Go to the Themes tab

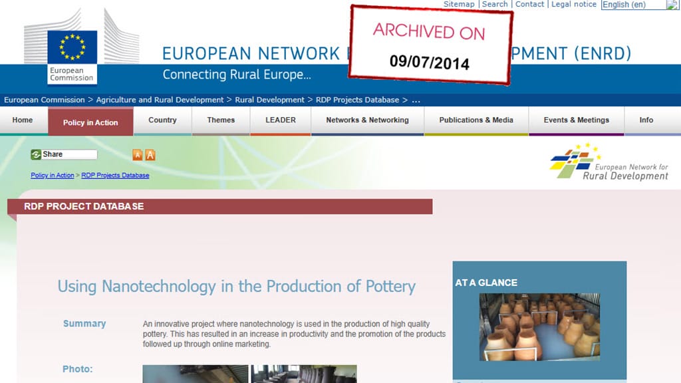tap(221, 120)
